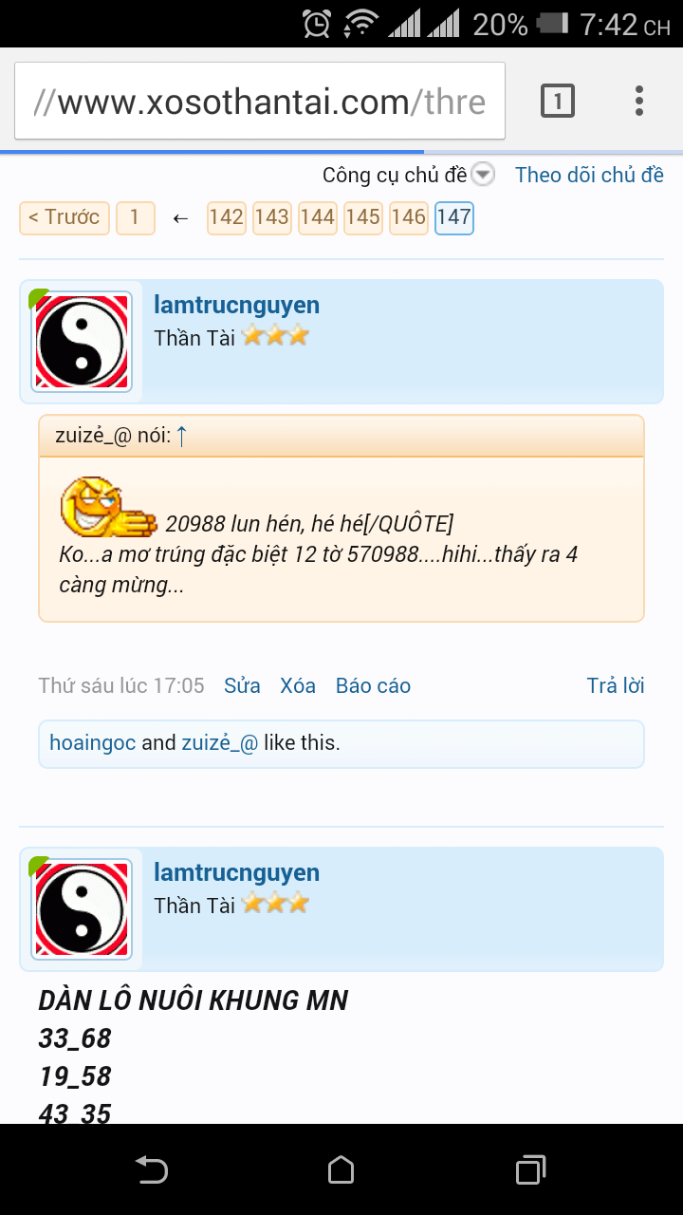
Task: Tap the up arrow beside zuizẻ_@ nói
Action: click(182, 436)
